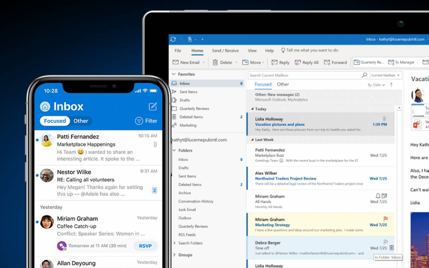This screenshot has height=268, width=429.
Task: Open the New Email dropdown arrow
Action: pos(204,63)
